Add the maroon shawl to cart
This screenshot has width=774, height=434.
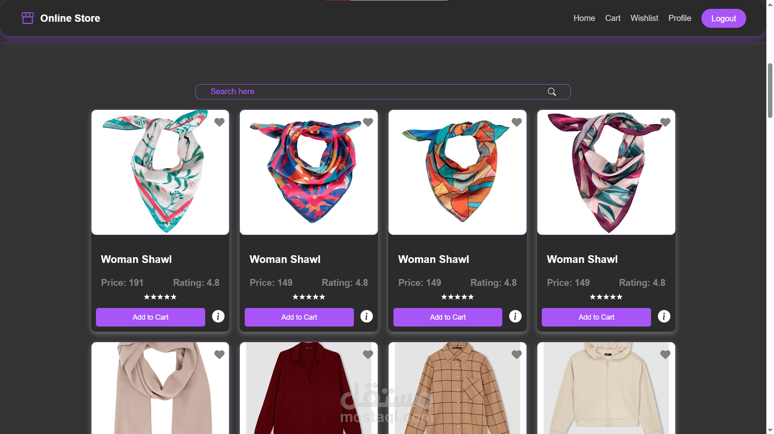596,317
